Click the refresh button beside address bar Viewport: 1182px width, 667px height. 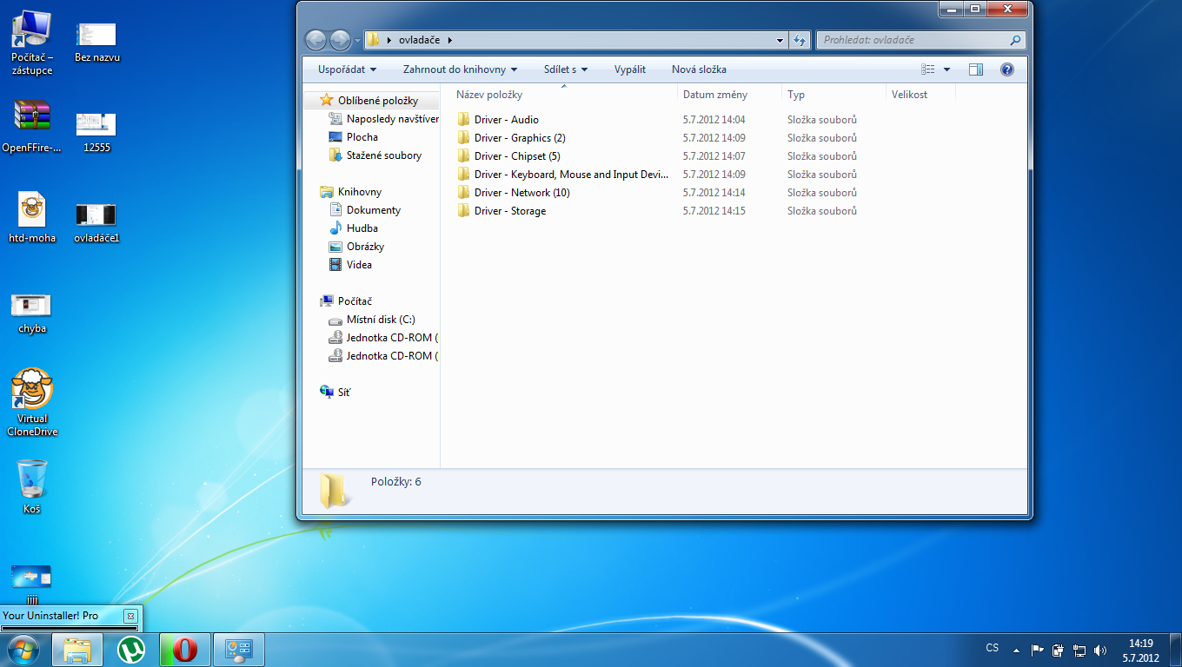pos(800,40)
